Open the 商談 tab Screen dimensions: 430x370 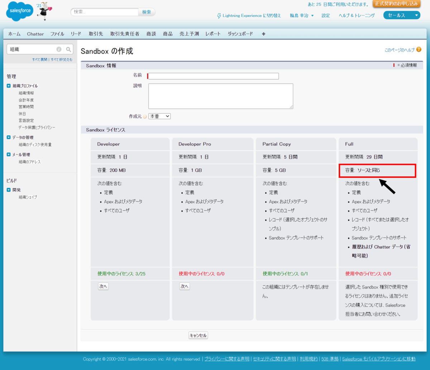(x=151, y=34)
